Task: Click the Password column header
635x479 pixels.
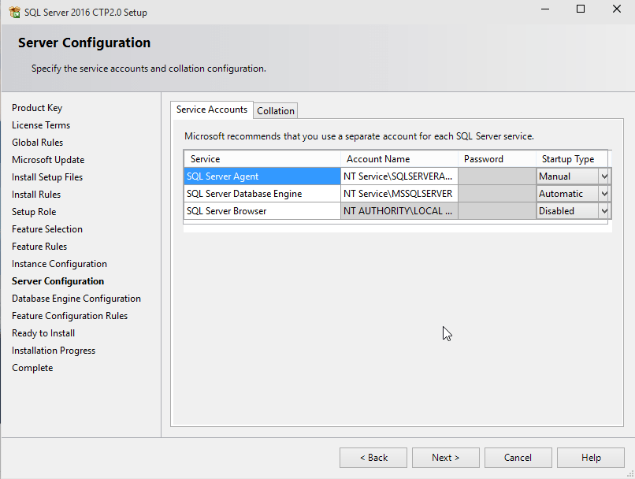Action: click(497, 158)
